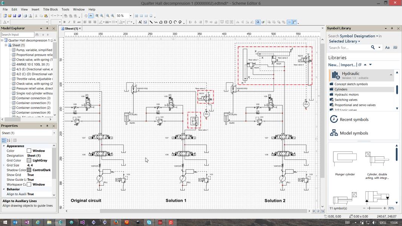Select the straight line drawing tool
The image size is (402, 226).
click(151, 22)
